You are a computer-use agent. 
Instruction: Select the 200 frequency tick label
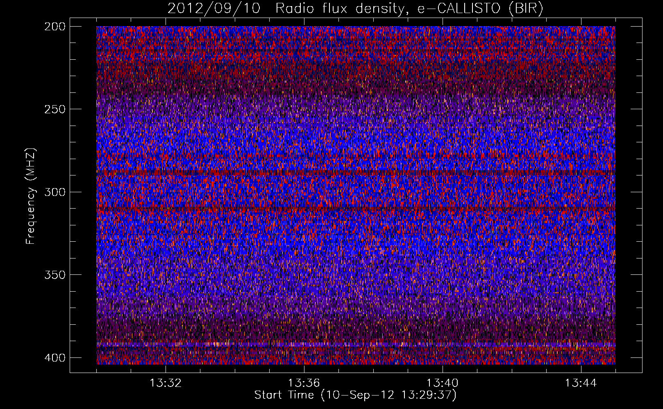click(x=54, y=26)
